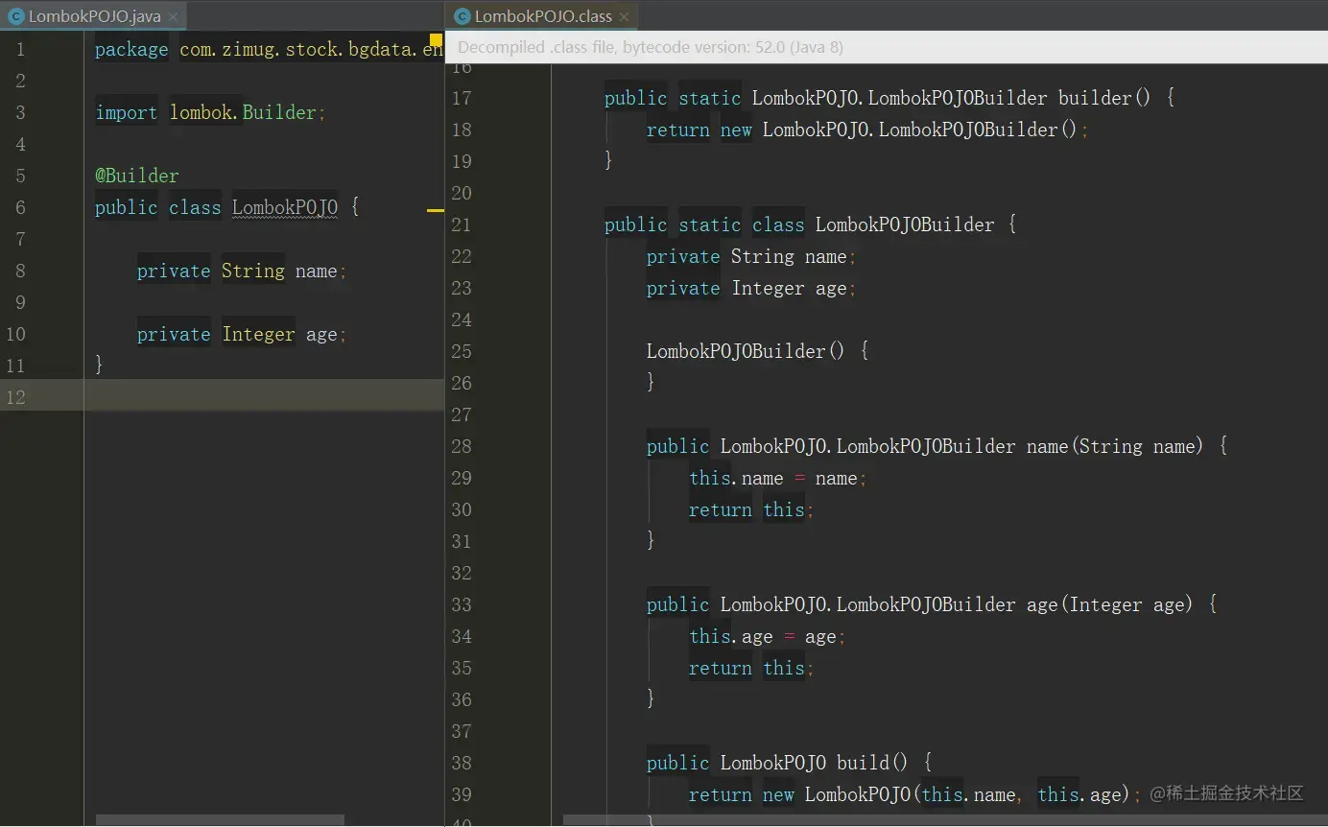Click 'Builder' in the lombok import statement
Image resolution: width=1328 pixels, height=827 pixels.
tap(278, 112)
